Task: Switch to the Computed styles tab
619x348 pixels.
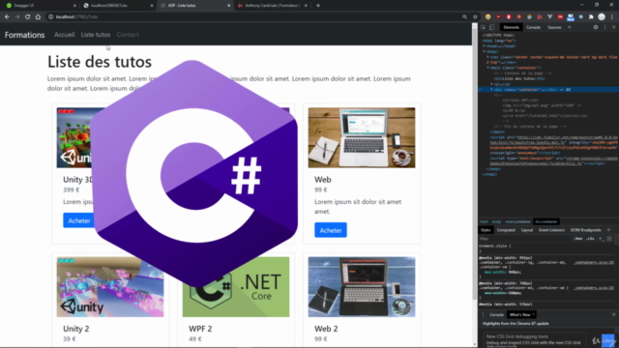Action: coord(506,230)
